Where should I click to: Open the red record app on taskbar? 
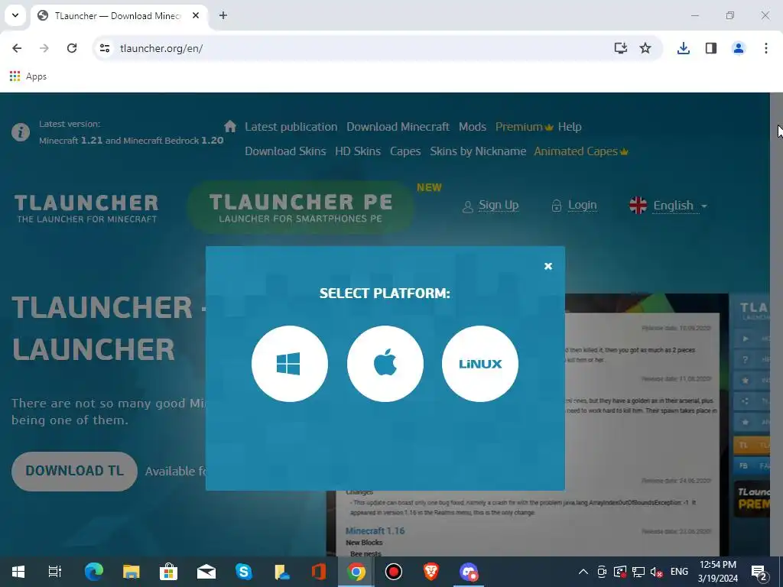tap(394, 572)
